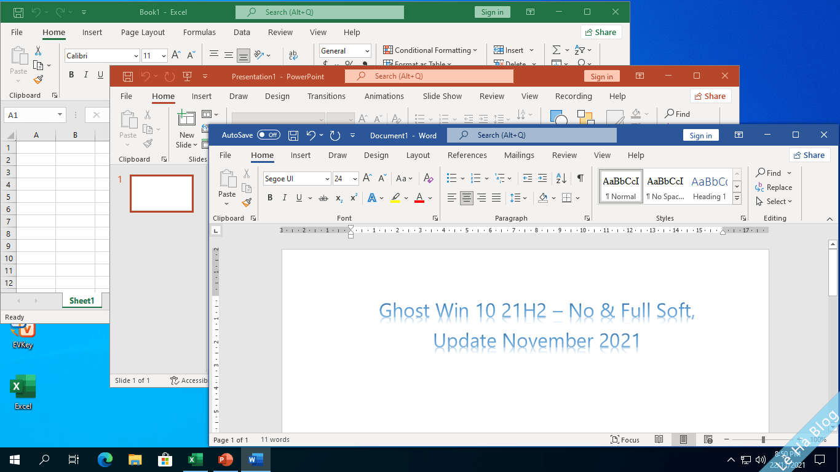840x472 pixels.
Task: Enable the Decrease Indent option
Action: [x=526, y=177]
